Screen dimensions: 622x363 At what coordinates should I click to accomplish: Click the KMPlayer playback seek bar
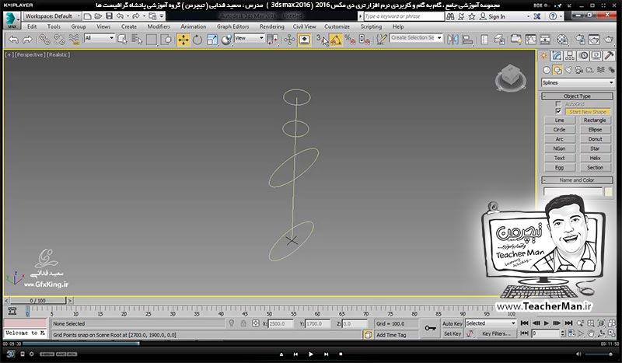point(309,344)
